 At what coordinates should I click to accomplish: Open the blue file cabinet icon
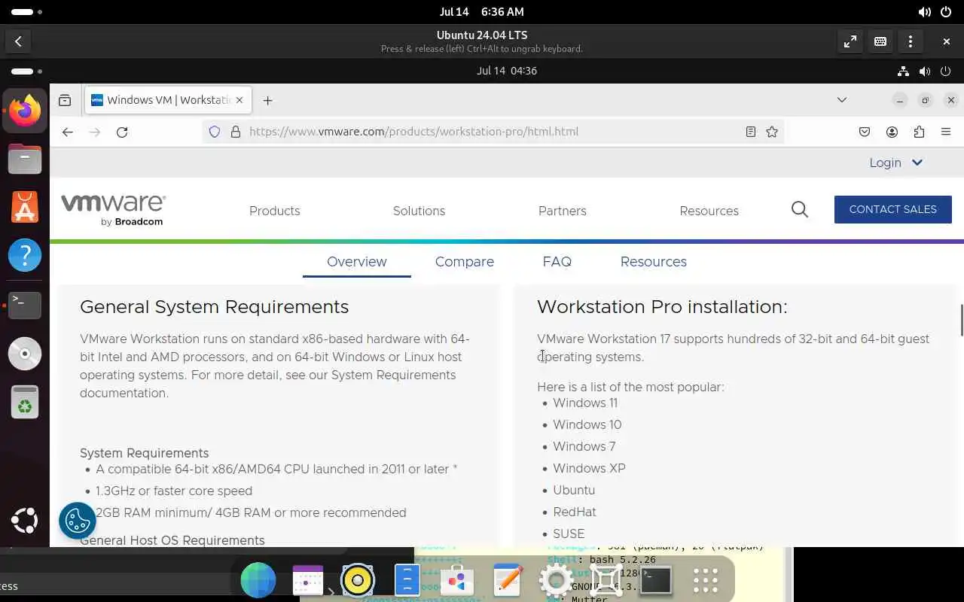click(407, 580)
